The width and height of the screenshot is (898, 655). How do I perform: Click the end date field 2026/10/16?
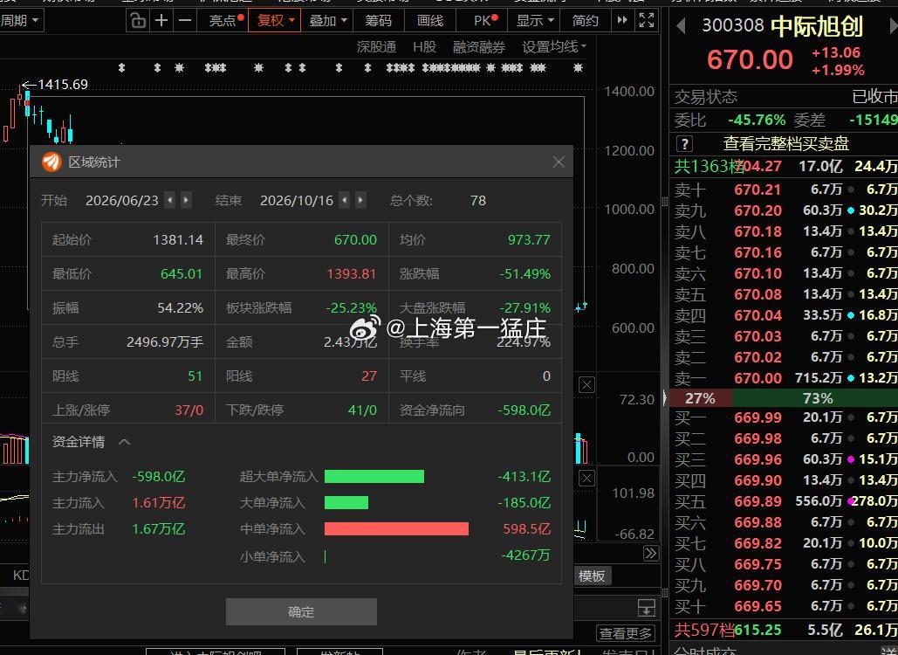(x=297, y=200)
